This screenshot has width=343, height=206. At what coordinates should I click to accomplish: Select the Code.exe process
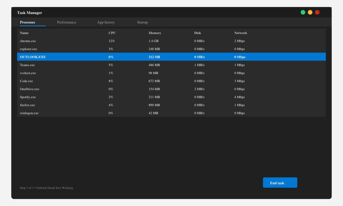171,81
